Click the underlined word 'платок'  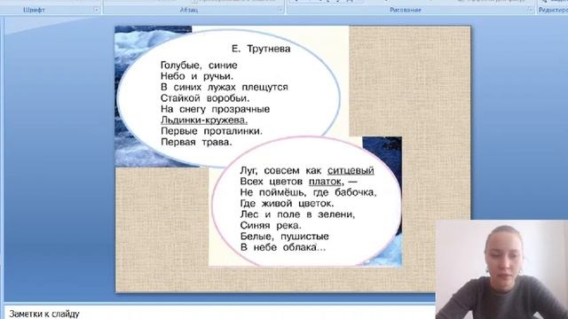325,182
